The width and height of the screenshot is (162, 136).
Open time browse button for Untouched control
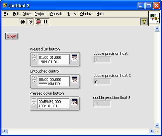coord(75,80)
